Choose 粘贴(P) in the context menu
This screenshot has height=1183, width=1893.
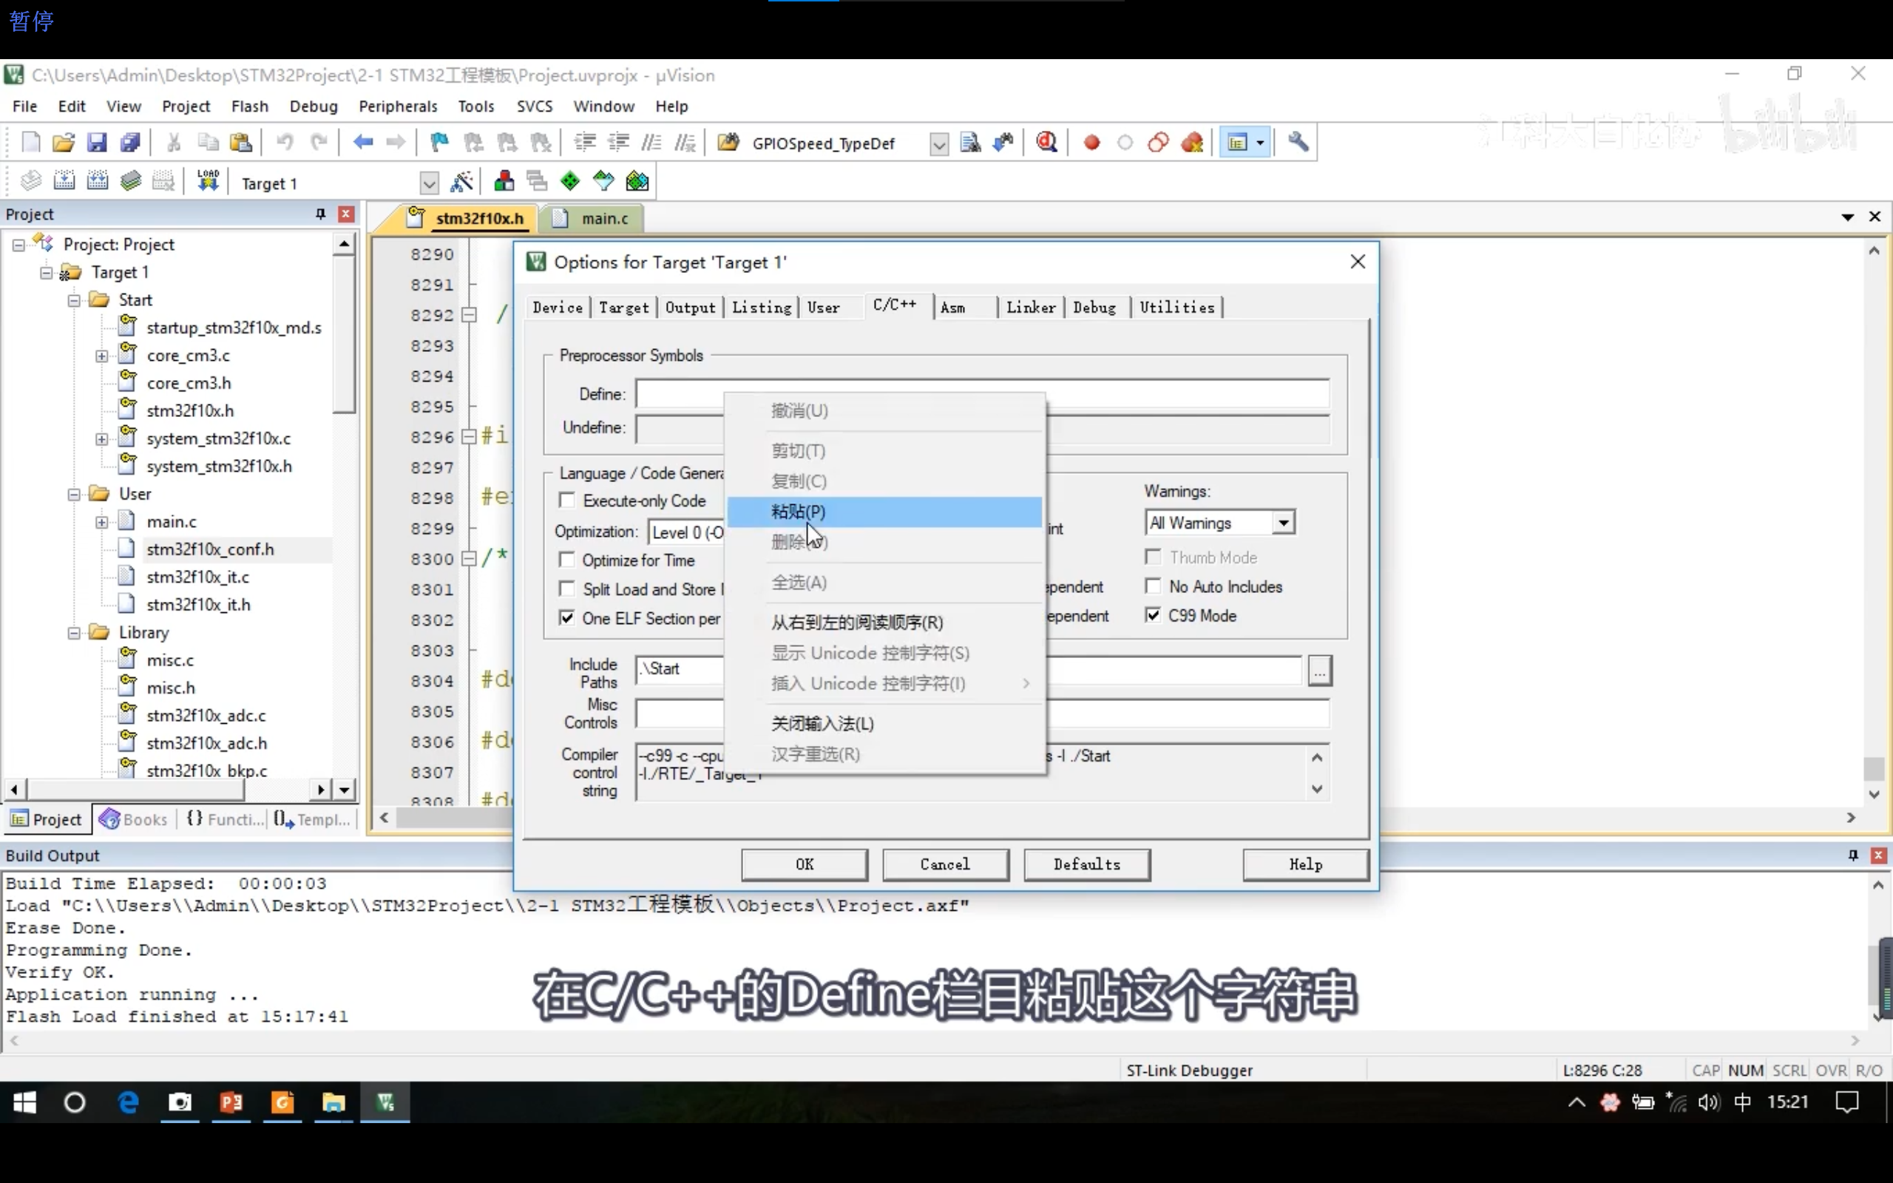click(x=798, y=512)
